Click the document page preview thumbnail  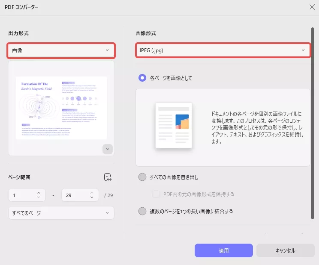61,108
